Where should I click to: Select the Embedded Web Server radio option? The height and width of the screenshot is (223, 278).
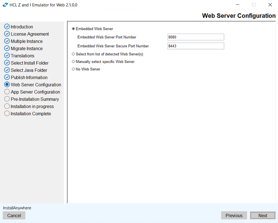tap(73, 29)
